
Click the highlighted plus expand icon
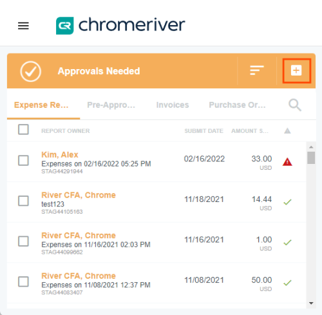(x=296, y=70)
